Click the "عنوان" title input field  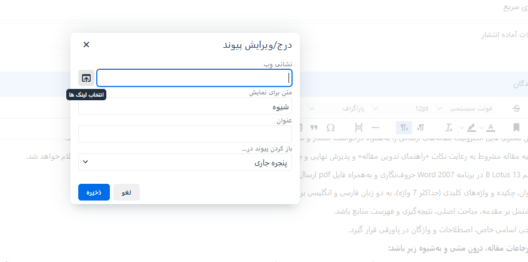pyautogui.click(x=185, y=134)
